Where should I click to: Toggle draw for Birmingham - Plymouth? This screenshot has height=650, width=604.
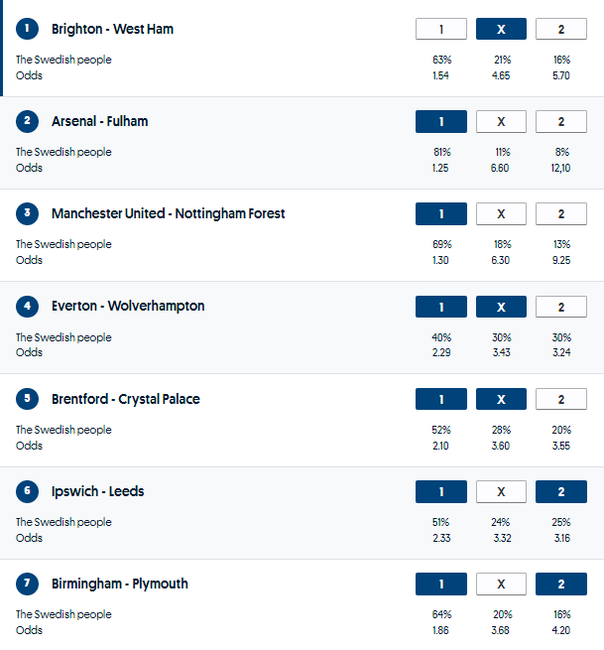tap(501, 584)
